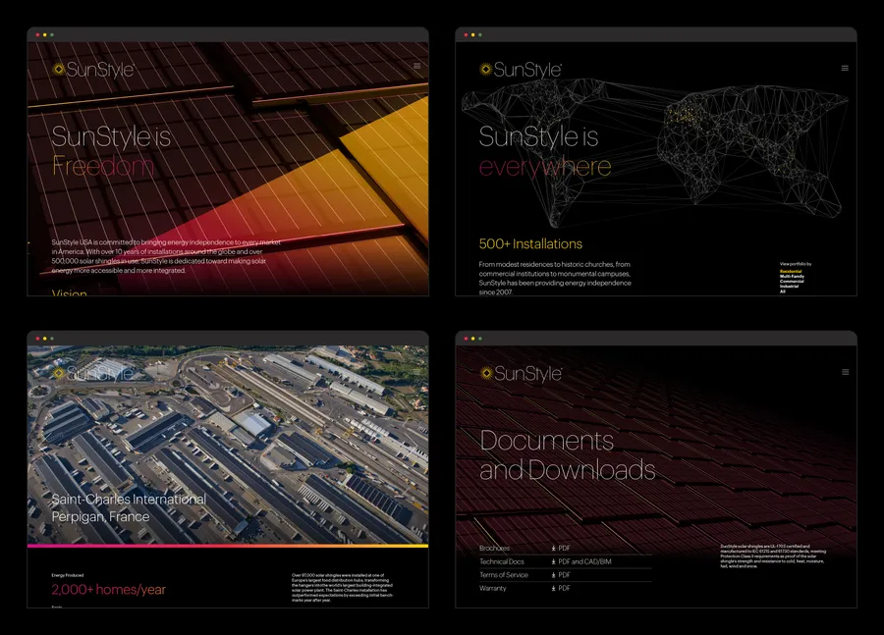Open the Industrial portfolio link
Screen dimensions: 884x635
(789, 287)
